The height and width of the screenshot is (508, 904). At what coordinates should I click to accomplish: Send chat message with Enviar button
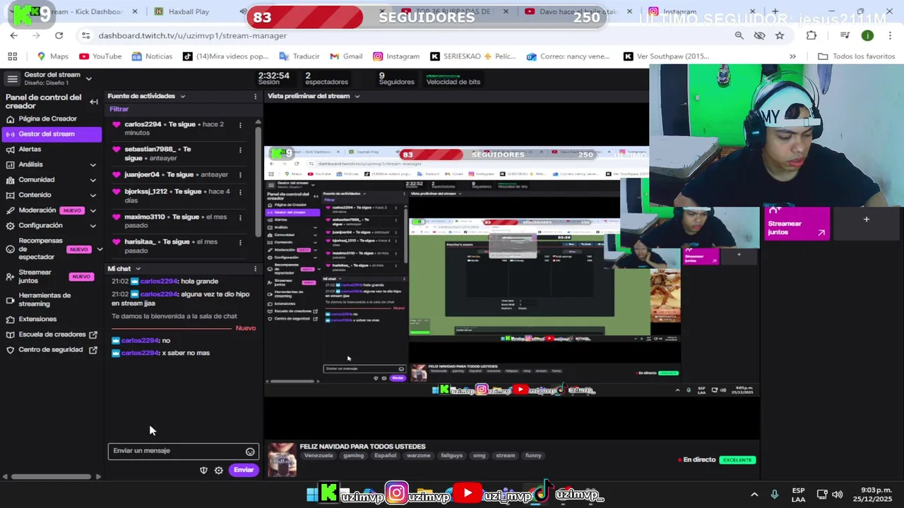[x=244, y=470]
